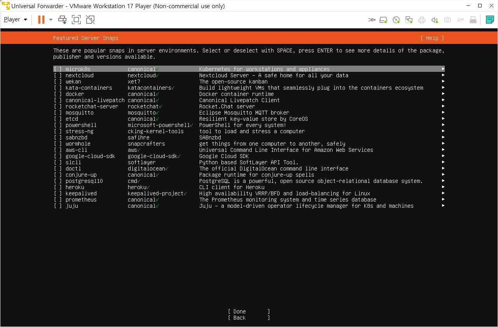Click description 'Rocket.Chat server'
This screenshot has height=327, width=498.
click(227, 106)
